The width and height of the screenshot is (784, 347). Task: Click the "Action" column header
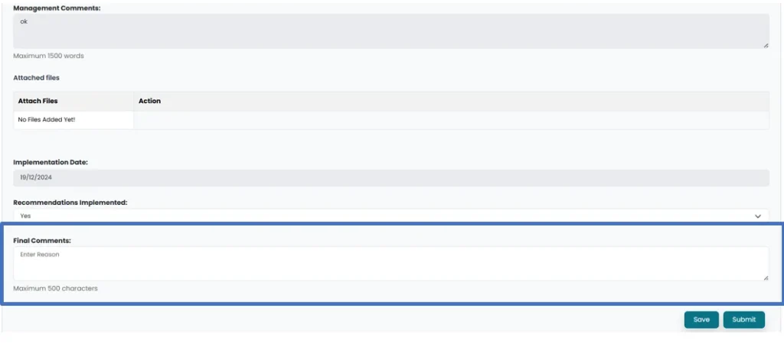tap(150, 101)
